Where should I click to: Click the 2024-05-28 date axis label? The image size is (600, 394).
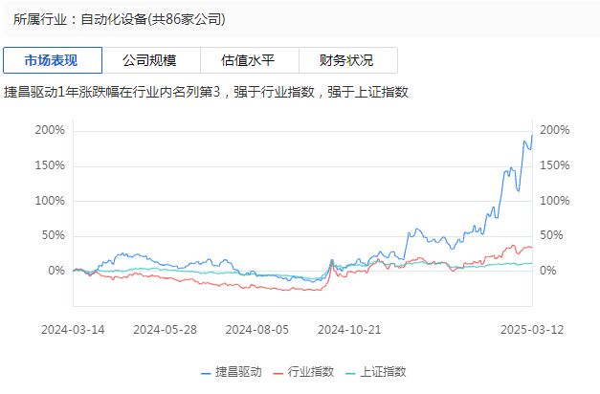click(165, 330)
